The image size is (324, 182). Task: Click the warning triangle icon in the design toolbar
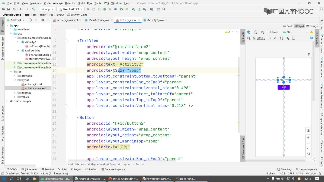tap(311, 32)
